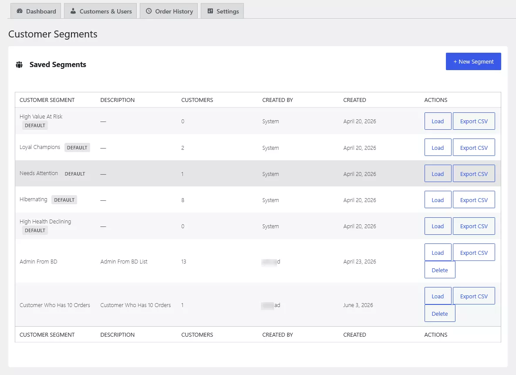
Task: Click the Admin From BD segment name
Action: pyautogui.click(x=38, y=261)
